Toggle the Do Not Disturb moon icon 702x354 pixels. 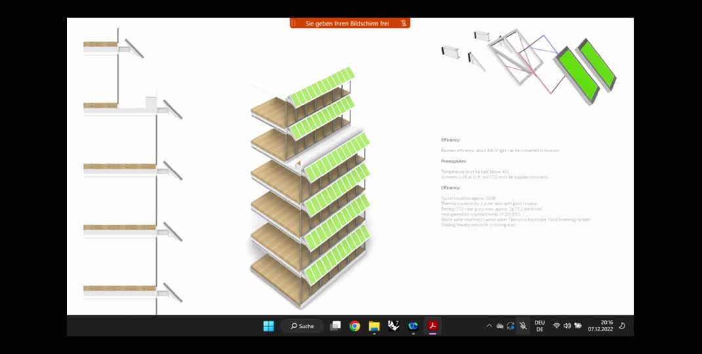click(622, 326)
